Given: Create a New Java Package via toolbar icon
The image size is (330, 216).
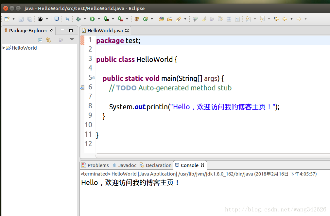Looking at the screenshot, I should (137, 19).
